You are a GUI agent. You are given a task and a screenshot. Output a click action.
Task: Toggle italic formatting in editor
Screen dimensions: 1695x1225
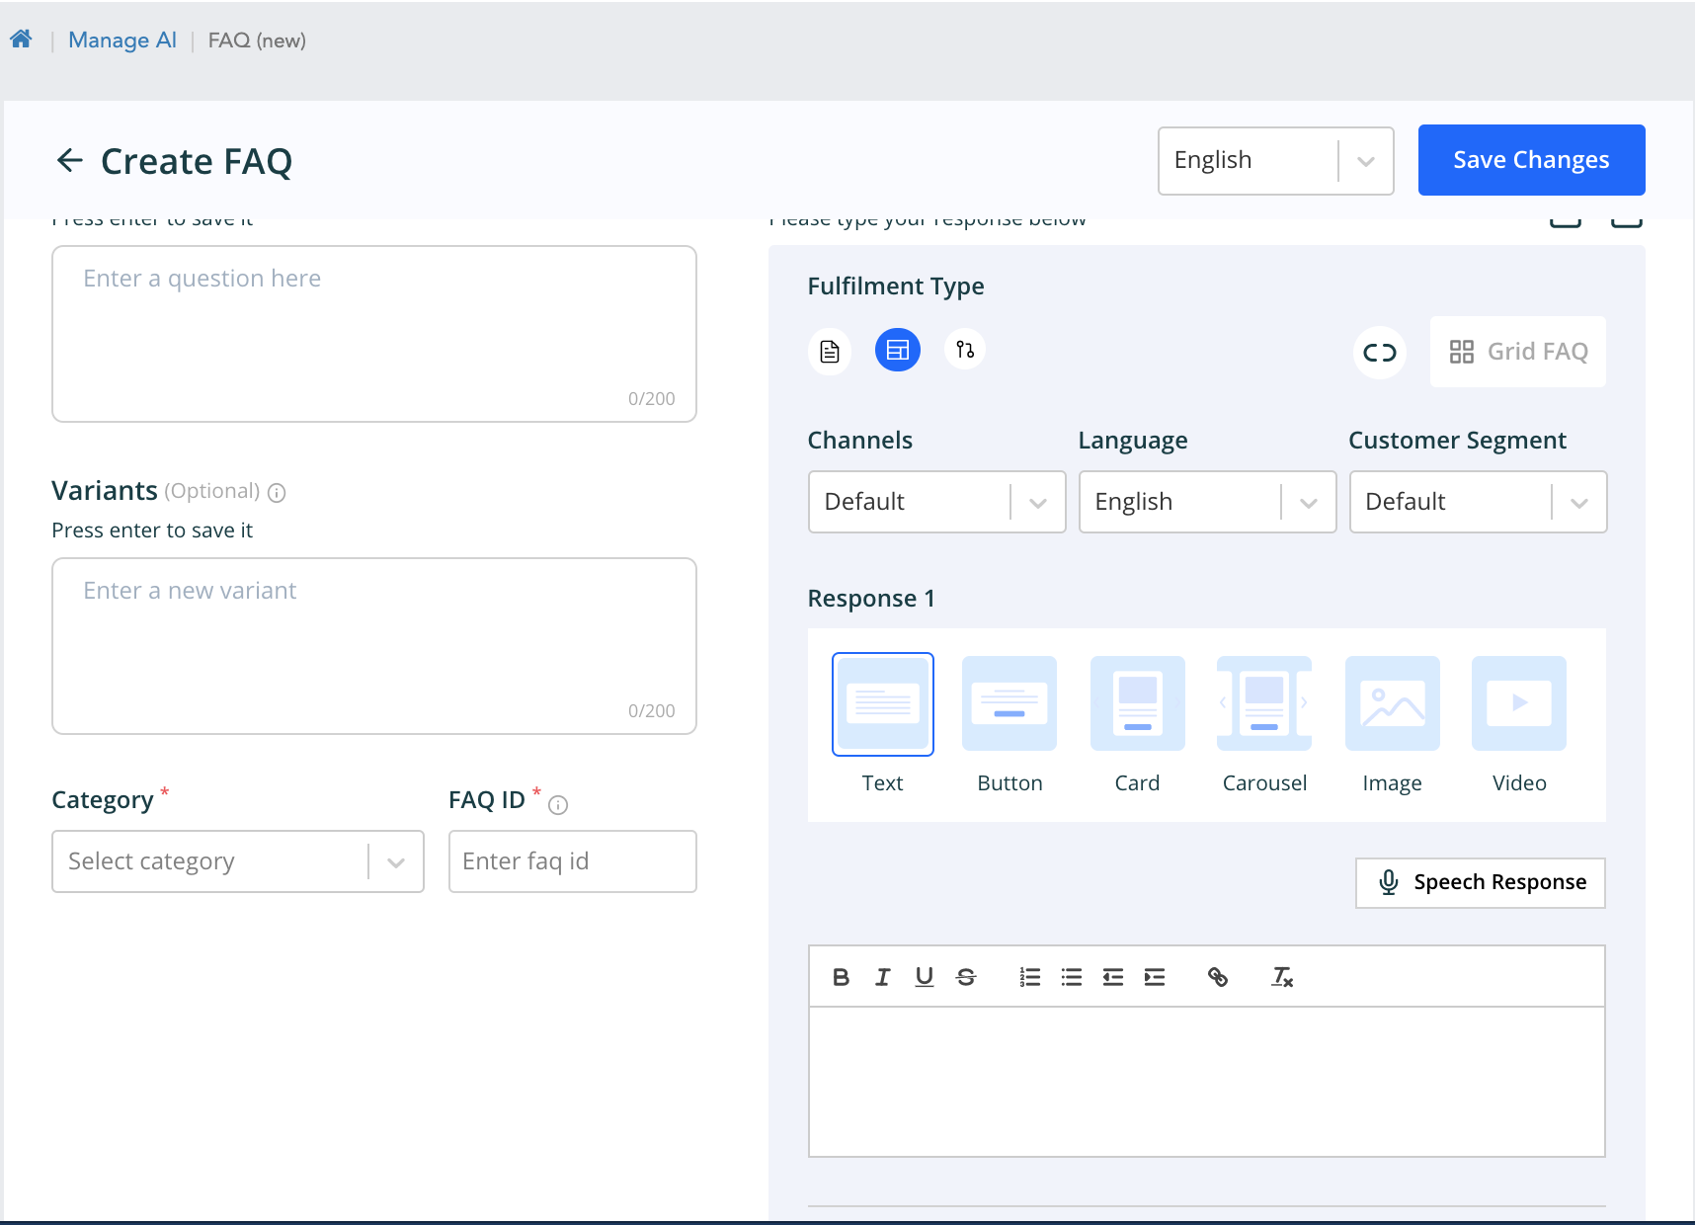pos(883,977)
